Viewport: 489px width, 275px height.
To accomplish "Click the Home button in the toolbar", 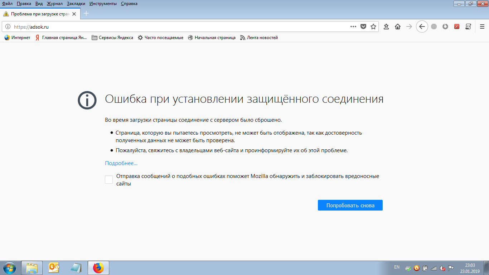I will coord(397,26).
